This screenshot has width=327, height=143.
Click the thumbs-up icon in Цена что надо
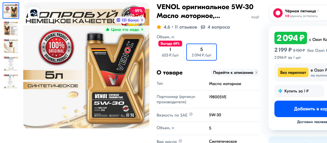[x=108, y=30]
